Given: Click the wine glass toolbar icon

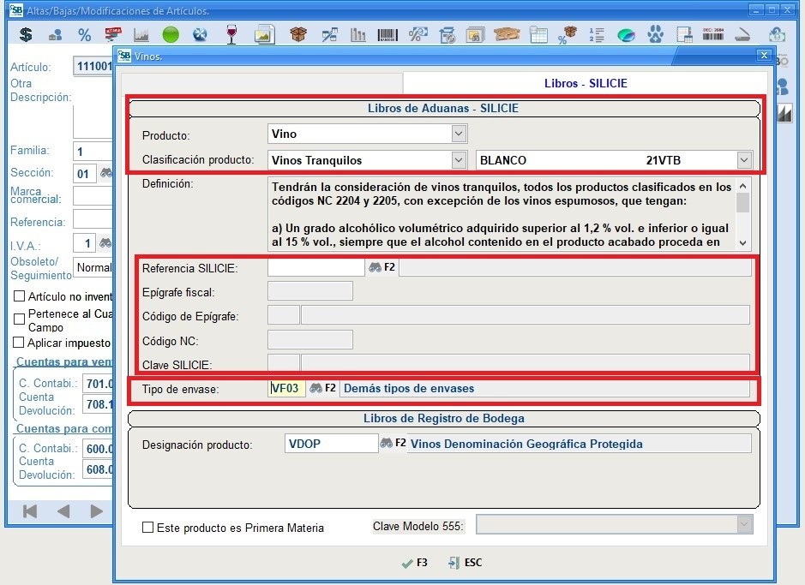Looking at the screenshot, I should tap(231, 35).
